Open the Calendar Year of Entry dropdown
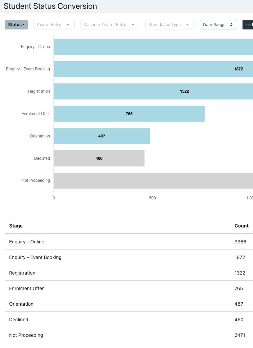This screenshot has width=253, height=348. (x=110, y=25)
